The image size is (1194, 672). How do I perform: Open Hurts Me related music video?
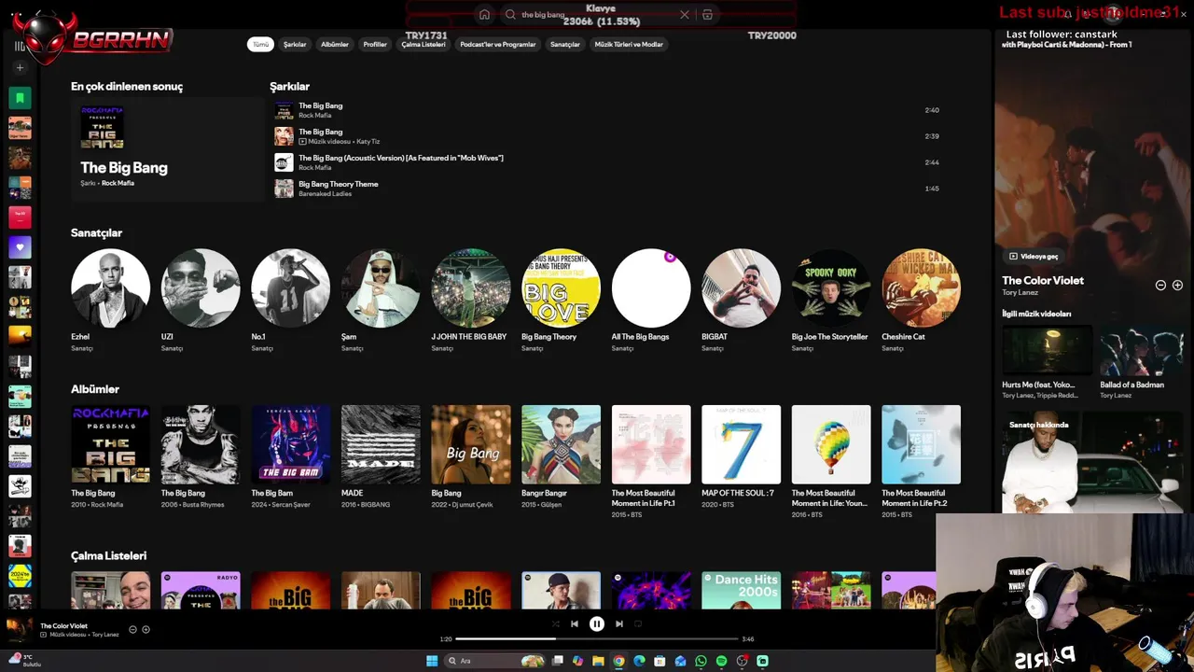[1047, 350]
